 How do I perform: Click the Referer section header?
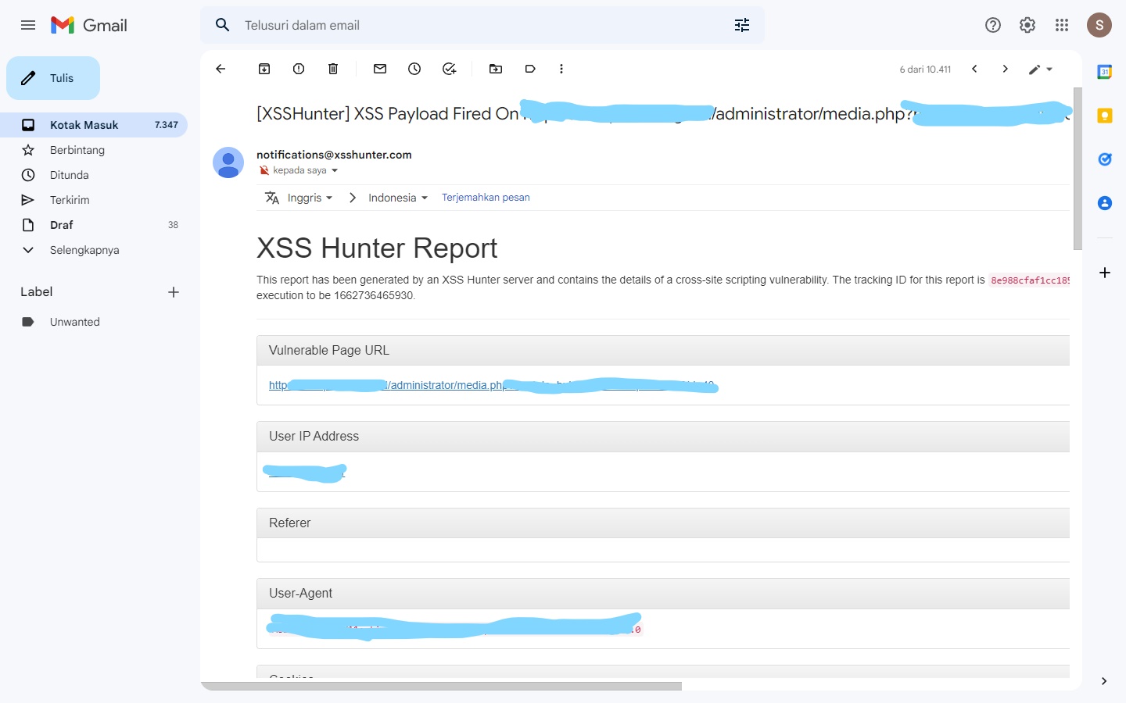(663, 523)
